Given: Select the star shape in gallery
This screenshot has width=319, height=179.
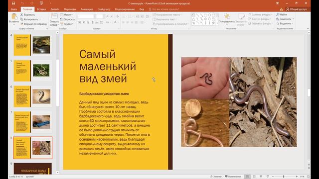Looking at the screenshot, I should click(x=213, y=23).
